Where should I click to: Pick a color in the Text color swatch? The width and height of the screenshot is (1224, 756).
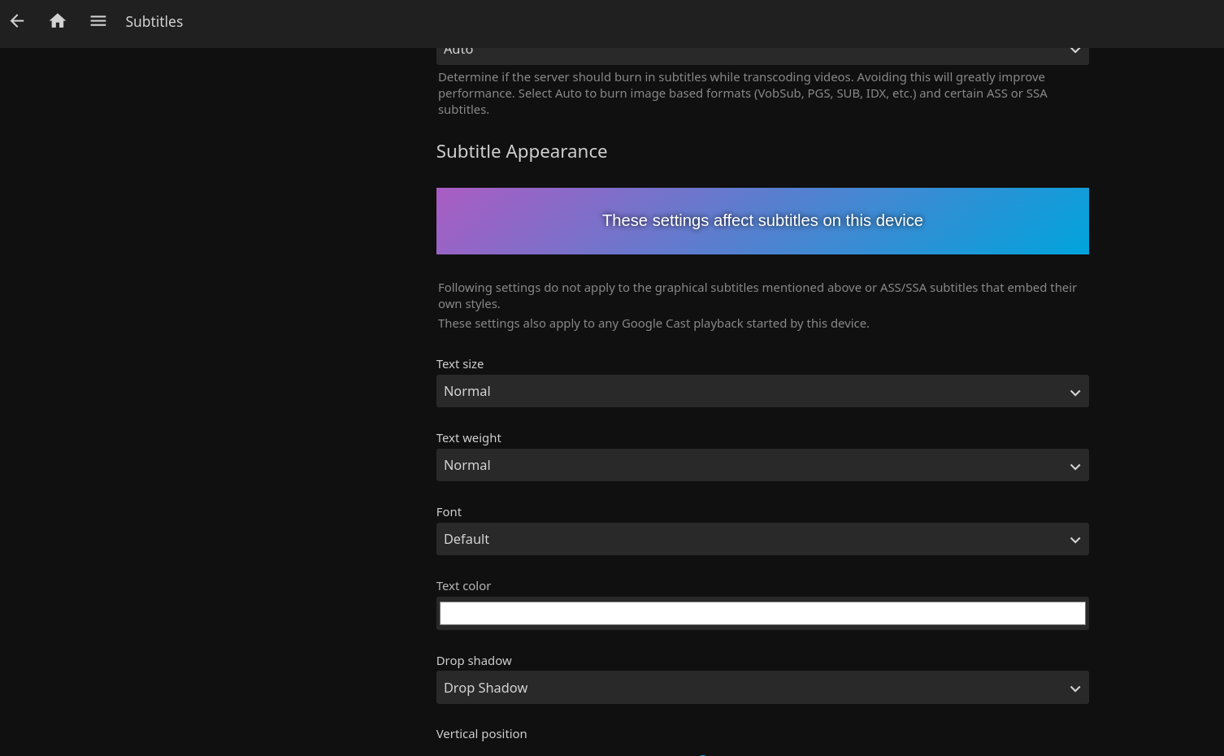[x=762, y=613]
